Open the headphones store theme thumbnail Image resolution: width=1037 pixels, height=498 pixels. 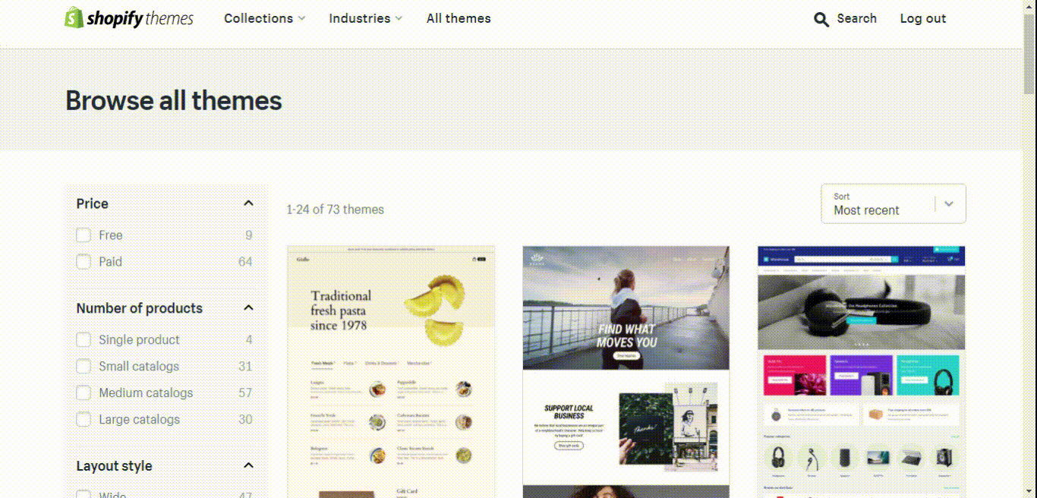(x=862, y=372)
